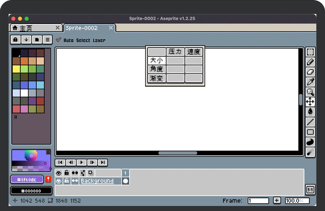Go to the last frame

coord(103,162)
